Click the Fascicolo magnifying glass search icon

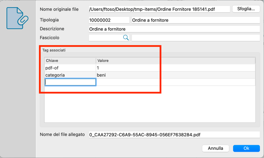tap(126, 38)
